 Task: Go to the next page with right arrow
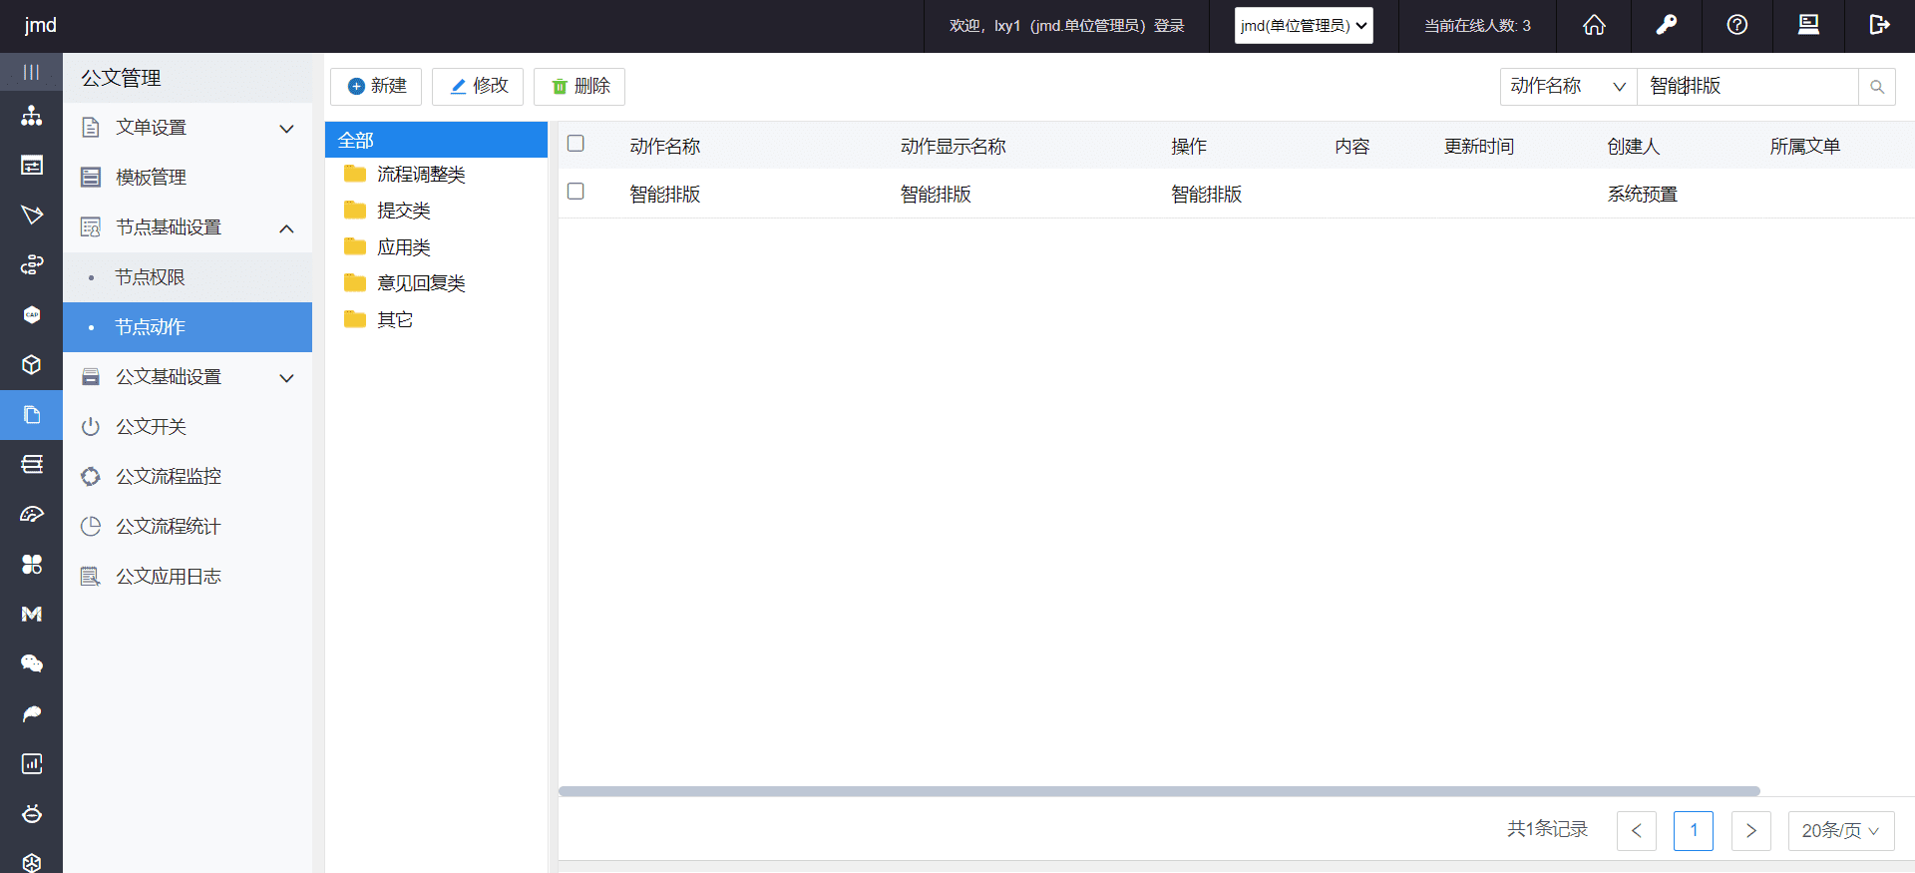pos(1751,831)
